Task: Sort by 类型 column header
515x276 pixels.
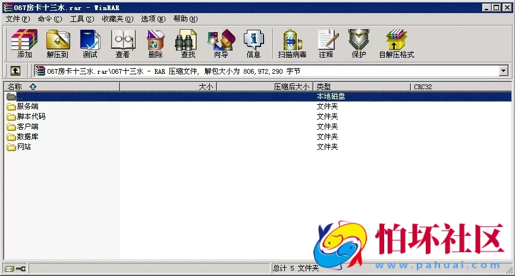Action: coord(362,87)
